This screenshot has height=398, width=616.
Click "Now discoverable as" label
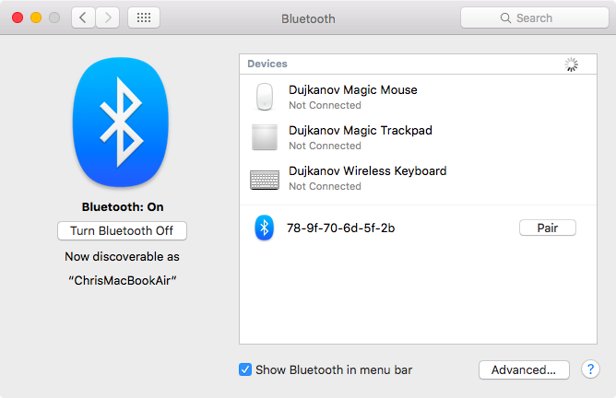122,257
